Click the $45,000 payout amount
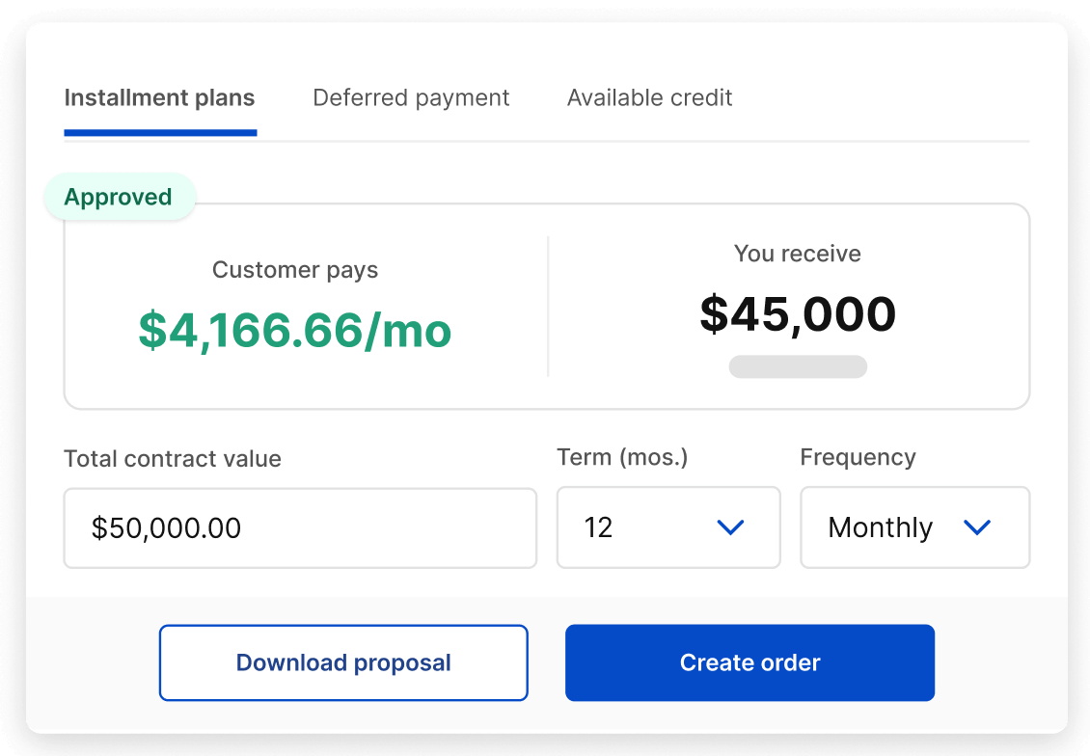 (x=798, y=314)
